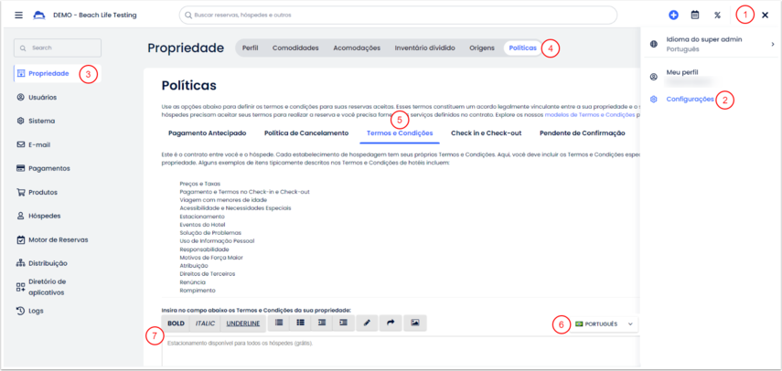Click 'Estacionamento' list item text
The image size is (782, 371).
(202, 217)
